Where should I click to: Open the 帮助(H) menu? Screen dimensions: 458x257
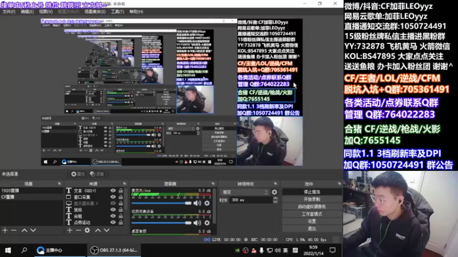(136, 11)
